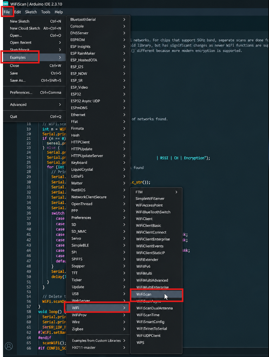
Task: Open the File menu
Action: 7,12
